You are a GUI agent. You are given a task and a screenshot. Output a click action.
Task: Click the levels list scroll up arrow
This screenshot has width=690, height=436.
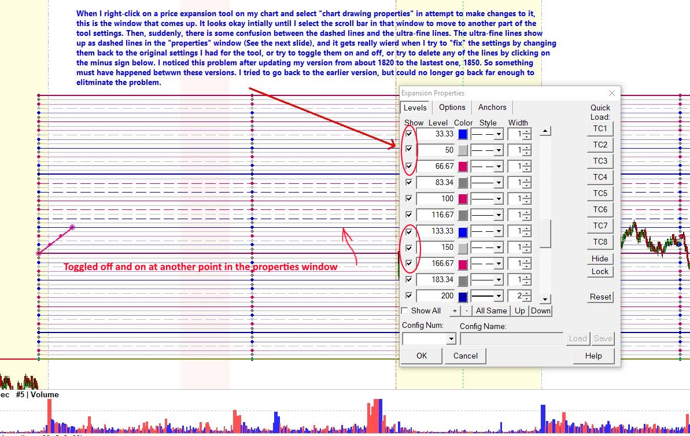[x=545, y=131]
